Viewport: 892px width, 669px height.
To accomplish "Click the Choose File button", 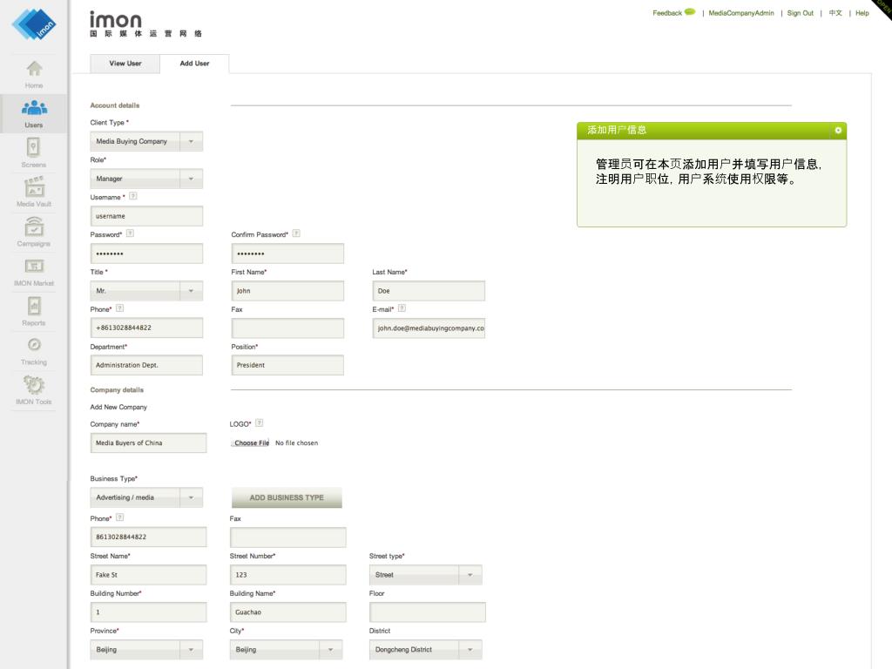I will [251, 443].
